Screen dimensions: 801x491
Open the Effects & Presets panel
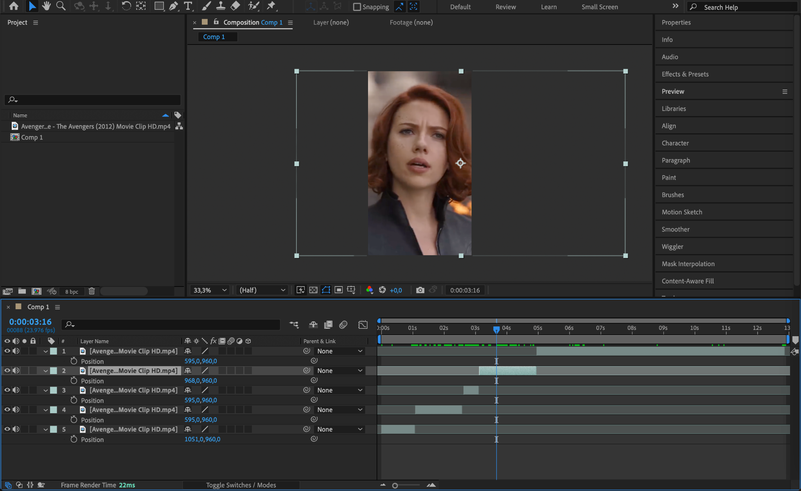(685, 74)
